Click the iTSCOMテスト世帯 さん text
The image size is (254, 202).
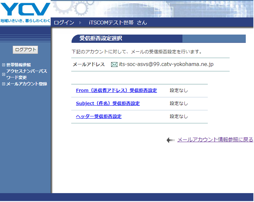(x=118, y=23)
